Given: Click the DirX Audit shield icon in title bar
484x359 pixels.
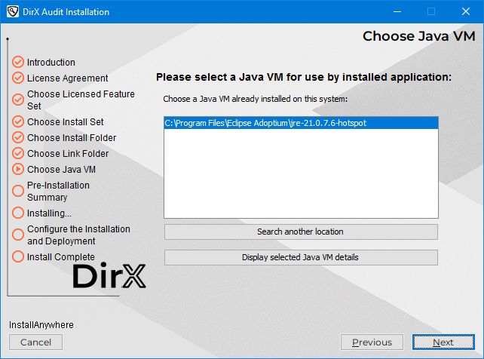Looking at the screenshot, I should (12, 12).
